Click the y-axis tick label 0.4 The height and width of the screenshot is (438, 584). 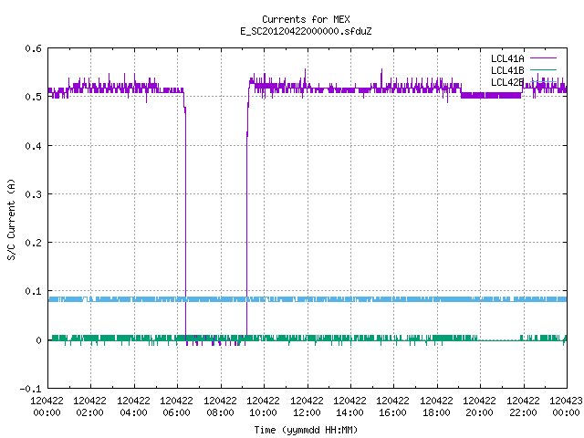33,146
